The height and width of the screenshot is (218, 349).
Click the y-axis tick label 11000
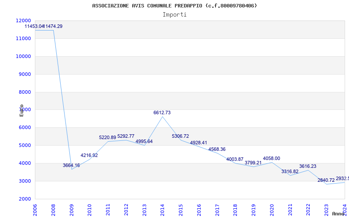tap(24, 38)
